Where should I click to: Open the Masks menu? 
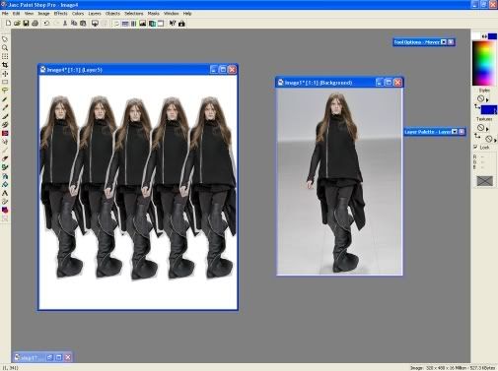click(x=153, y=14)
